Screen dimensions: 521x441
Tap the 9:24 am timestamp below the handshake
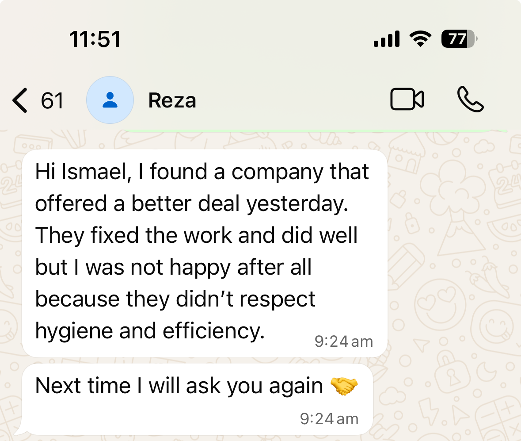click(329, 418)
